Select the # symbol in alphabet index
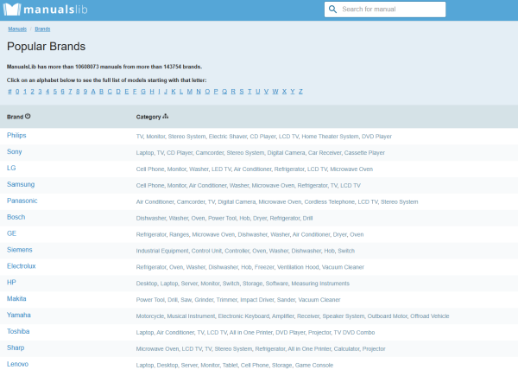 [x=9, y=92]
